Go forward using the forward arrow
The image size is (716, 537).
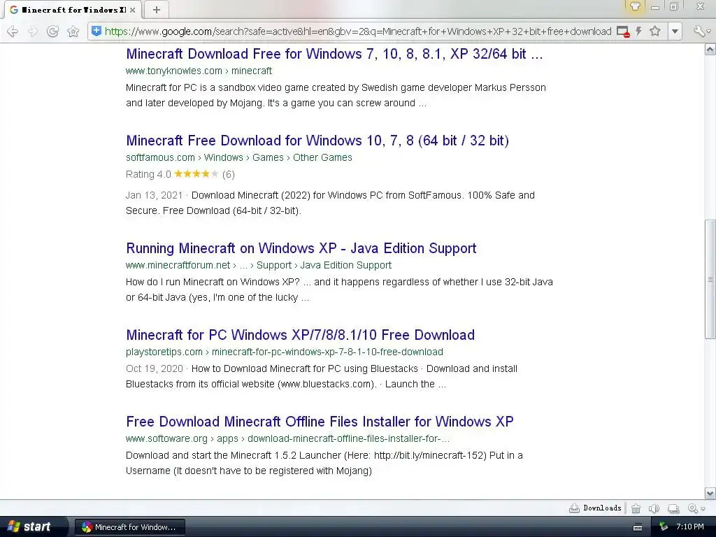pyautogui.click(x=33, y=31)
